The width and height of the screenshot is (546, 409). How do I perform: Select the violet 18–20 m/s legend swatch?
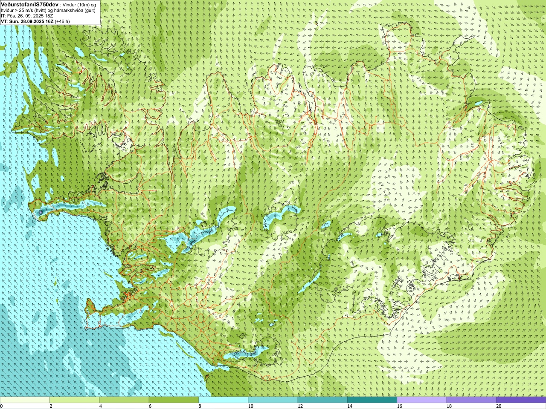click(x=471, y=400)
